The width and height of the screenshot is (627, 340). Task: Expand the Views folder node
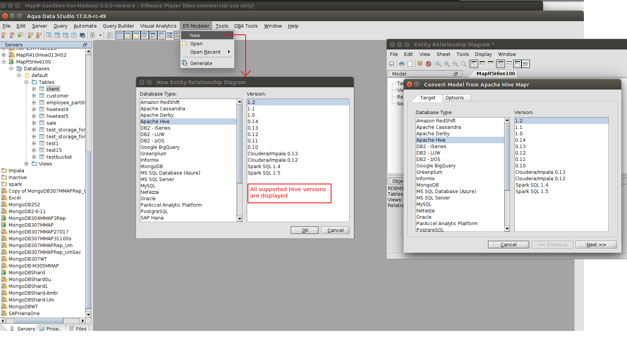point(26,164)
